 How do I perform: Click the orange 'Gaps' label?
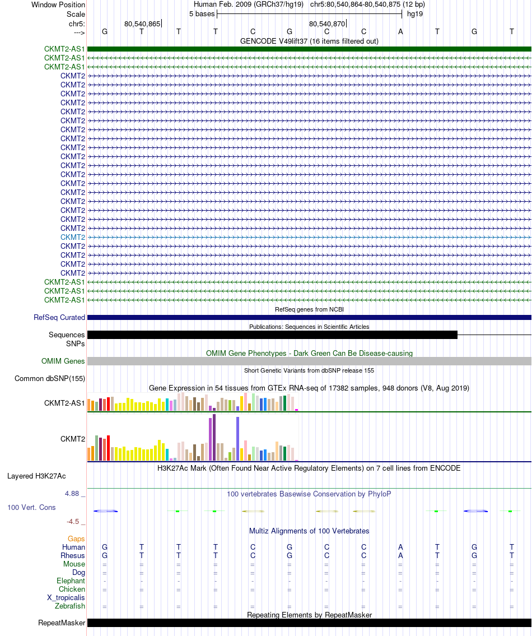pyautogui.click(x=76, y=539)
